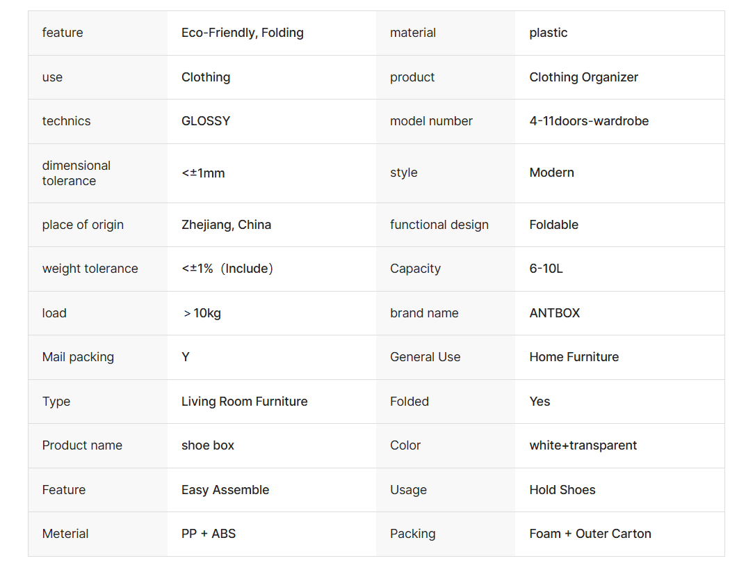The height and width of the screenshot is (563, 730).
Task: Select the '6-10L' capacity value
Action: (546, 269)
